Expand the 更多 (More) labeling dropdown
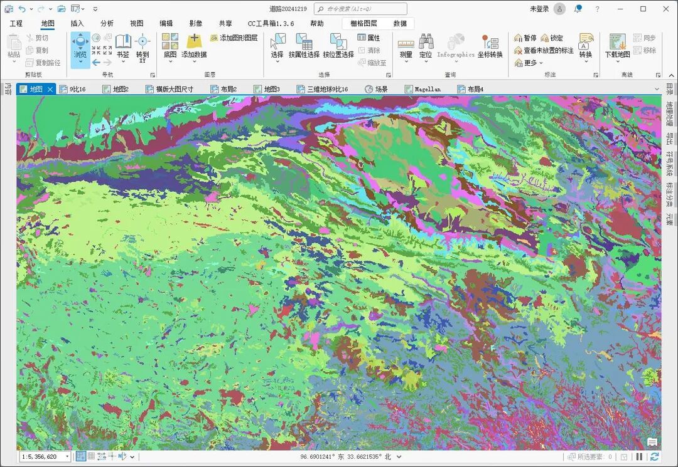Viewport: 678px width, 467px height. [x=529, y=63]
